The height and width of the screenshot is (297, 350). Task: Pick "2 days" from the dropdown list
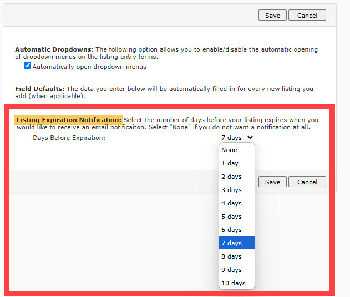click(x=231, y=177)
